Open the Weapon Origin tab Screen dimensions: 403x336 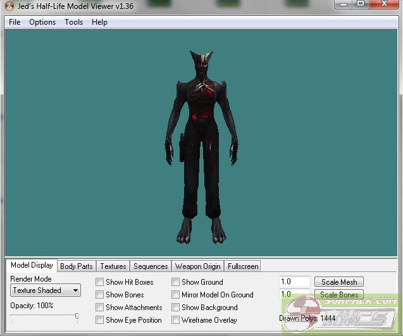pos(198,266)
